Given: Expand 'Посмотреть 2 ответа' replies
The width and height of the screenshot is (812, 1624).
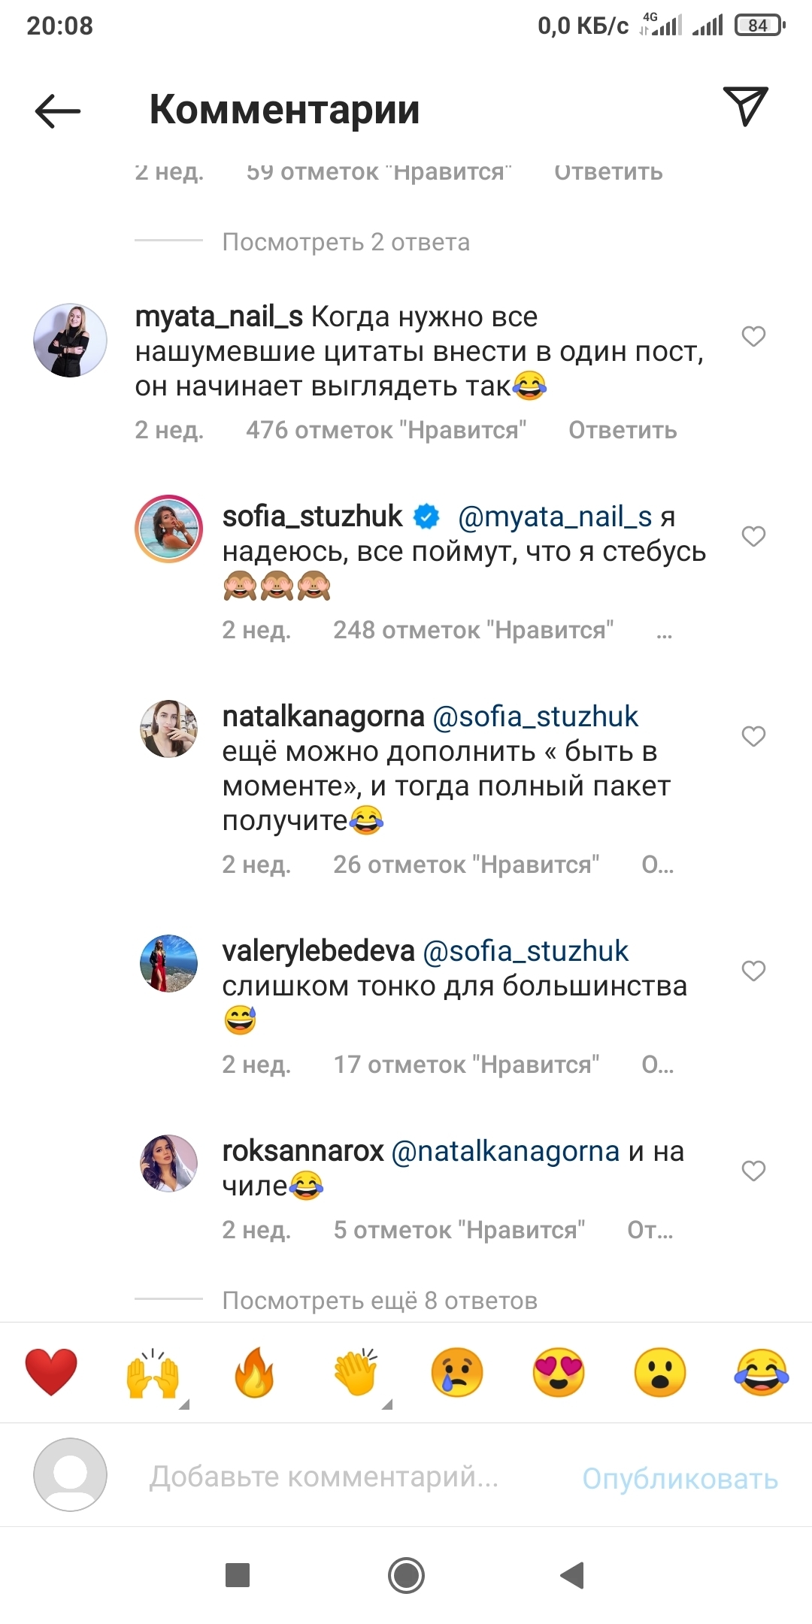Looking at the screenshot, I should tap(346, 242).
